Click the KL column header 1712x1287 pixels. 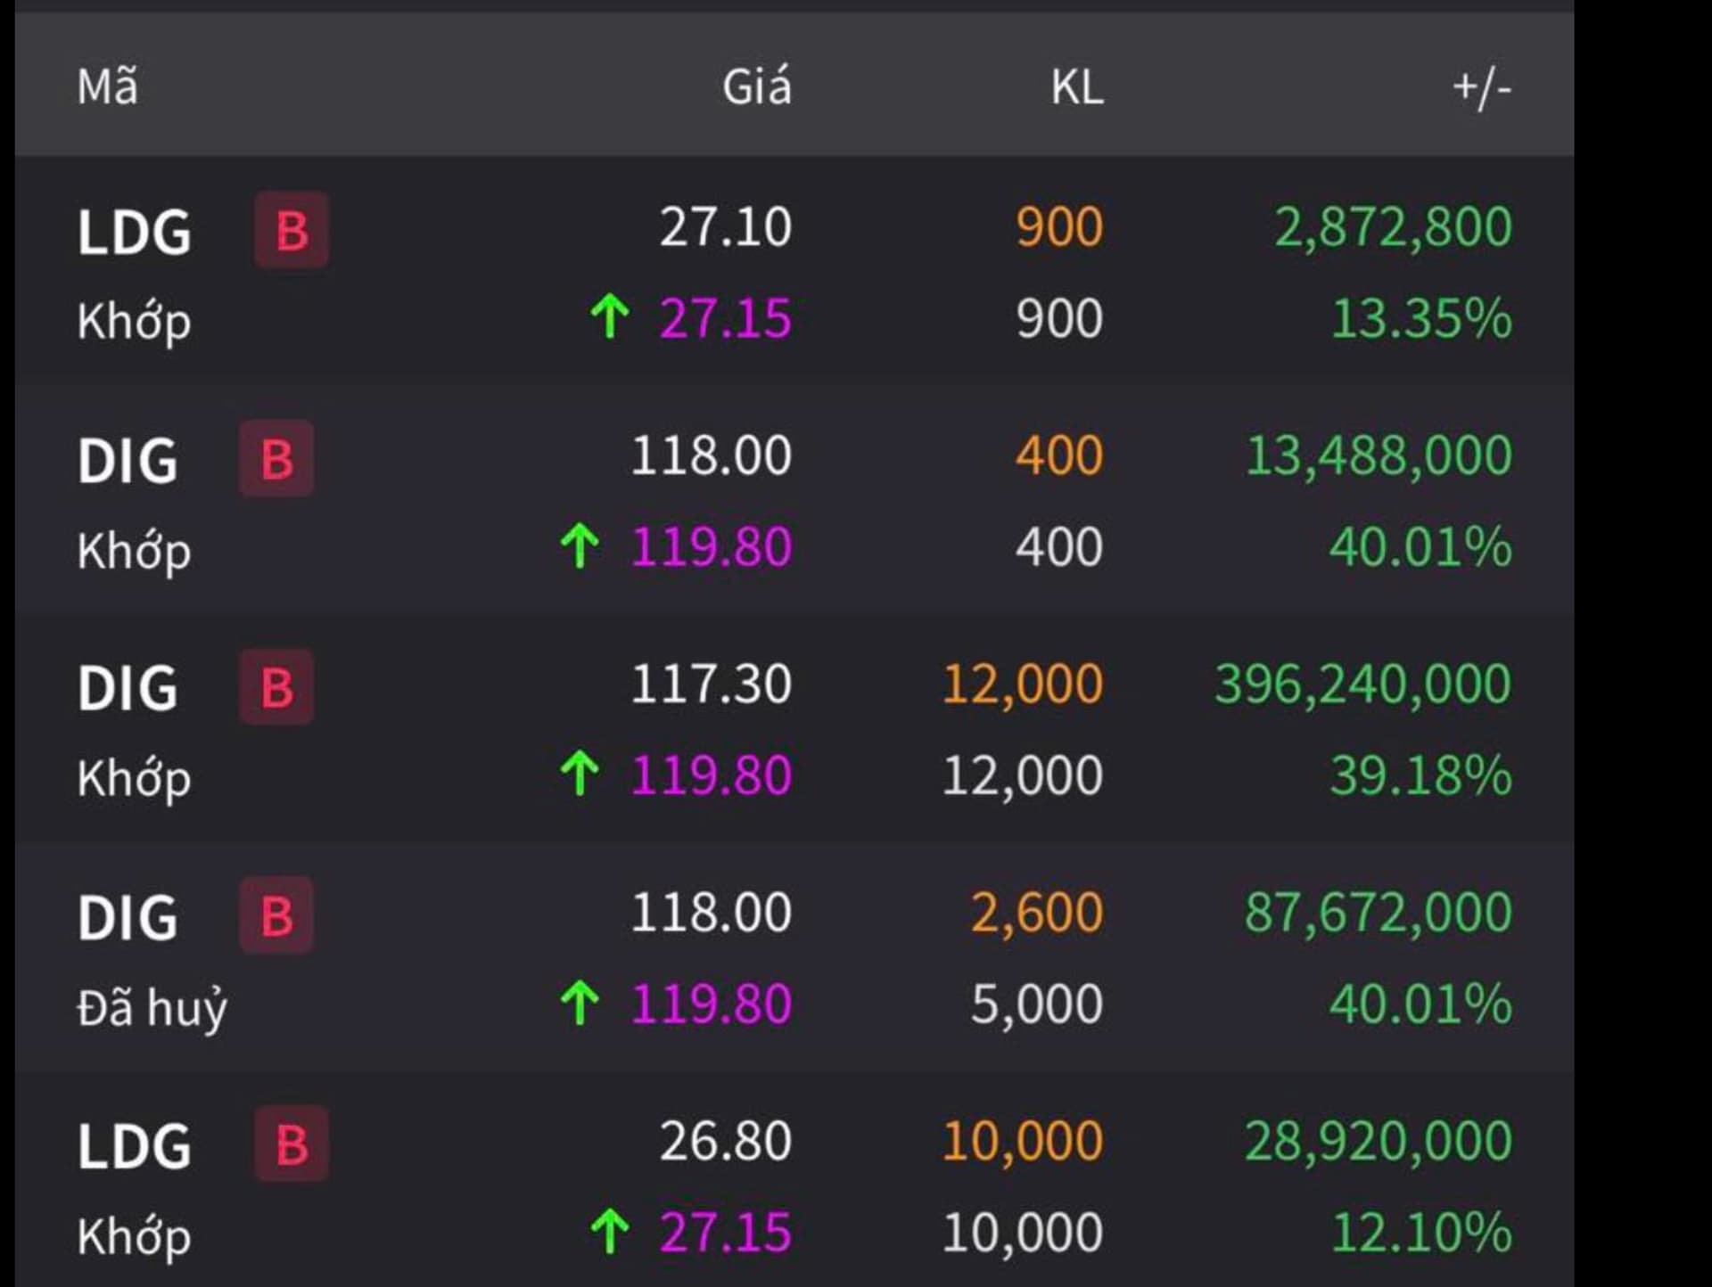1076,87
